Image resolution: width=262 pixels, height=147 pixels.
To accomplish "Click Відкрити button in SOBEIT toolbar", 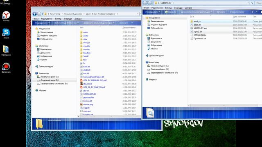I will pyautogui.click(x=171, y=12).
